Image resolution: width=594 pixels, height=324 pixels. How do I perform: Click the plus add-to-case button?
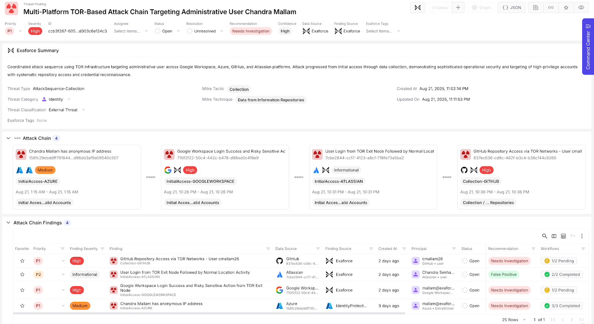(458, 7)
